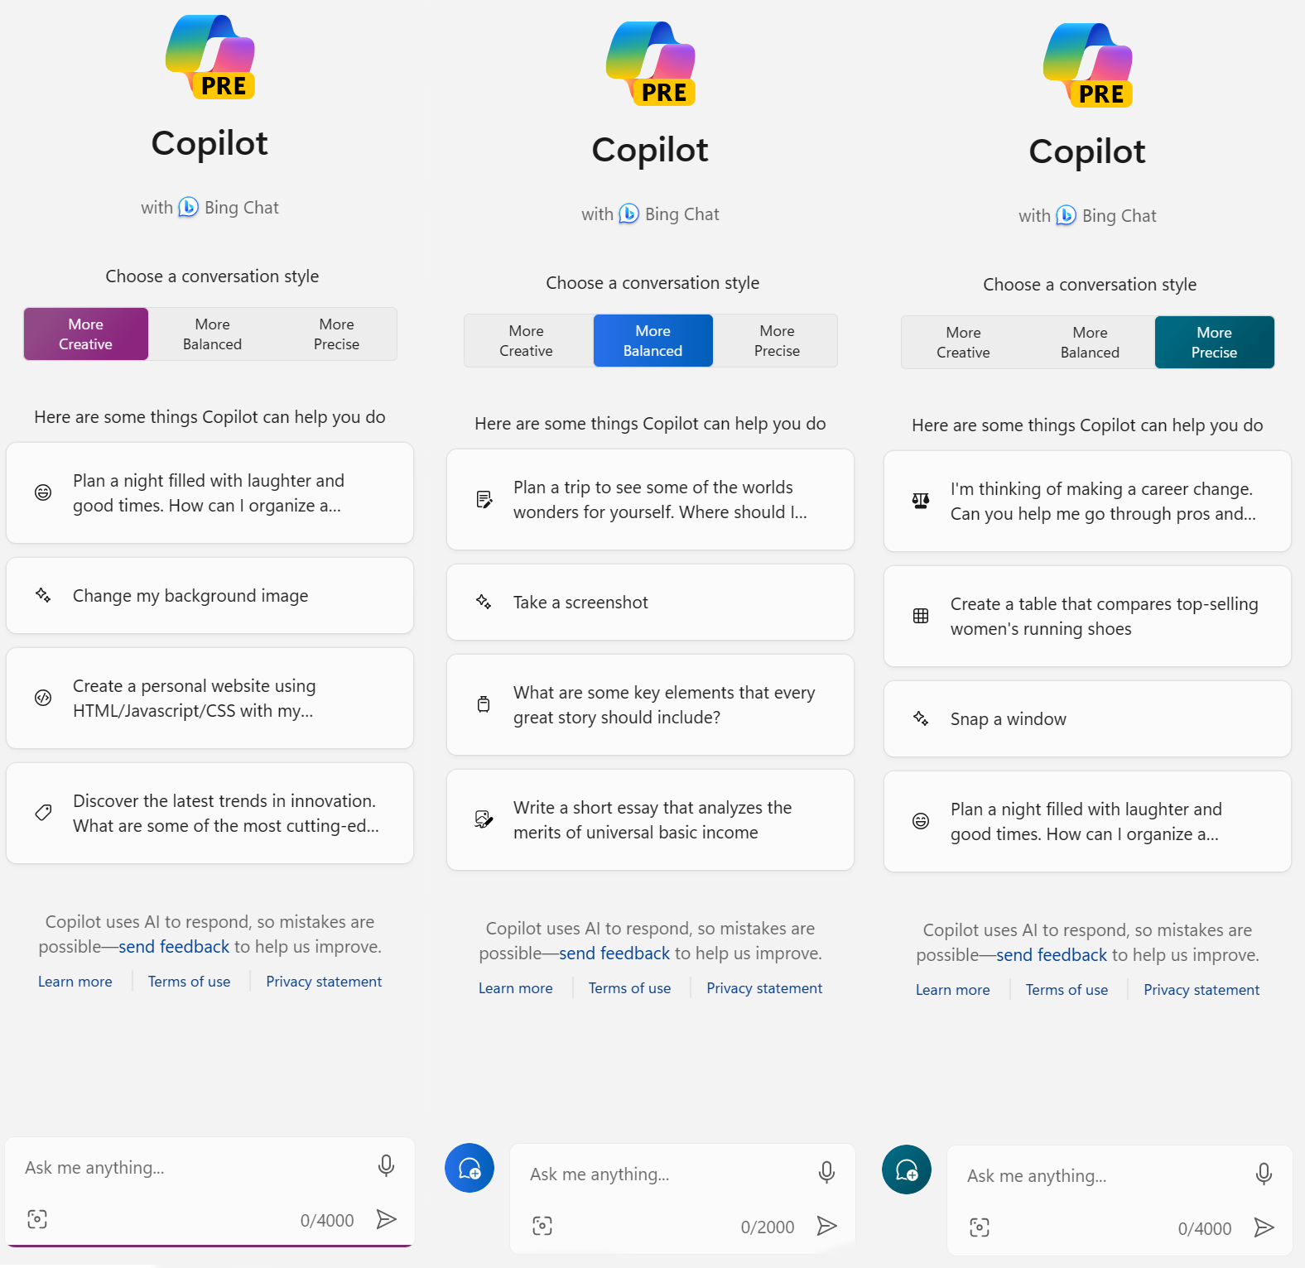Viewport: 1305px width, 1268px height.
Task: Click table comparing women's running shoes suggestion
Action: click(1087, 617)
